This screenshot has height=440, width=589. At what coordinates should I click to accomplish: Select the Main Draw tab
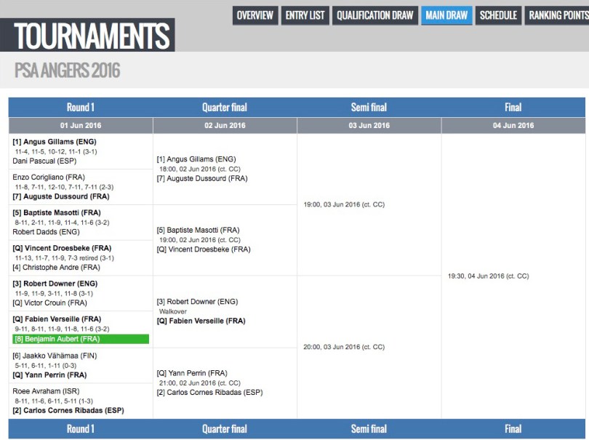click(x=446, y=15)
